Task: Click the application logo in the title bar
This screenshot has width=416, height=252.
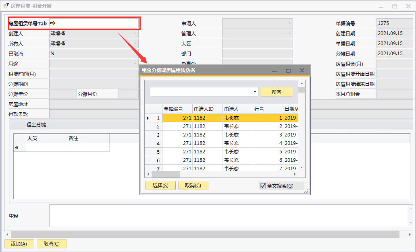Action: coord(6,6)
